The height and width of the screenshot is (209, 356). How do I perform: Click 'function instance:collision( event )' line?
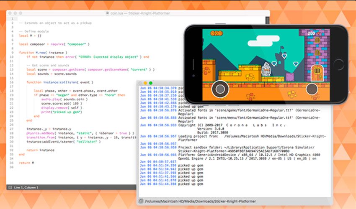[x=60, y=82]
